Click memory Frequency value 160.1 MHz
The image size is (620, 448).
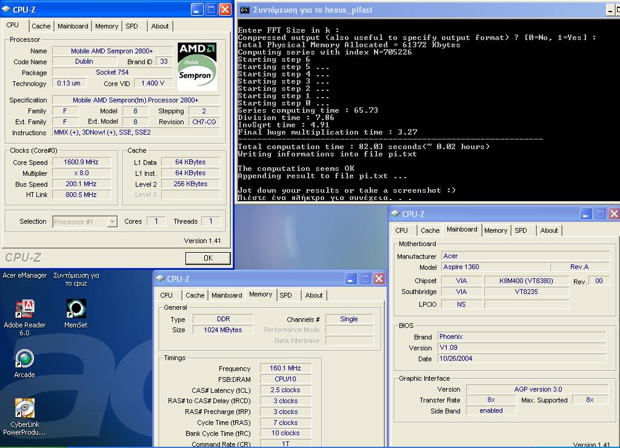pyautogui.click(x=285, y=368)
